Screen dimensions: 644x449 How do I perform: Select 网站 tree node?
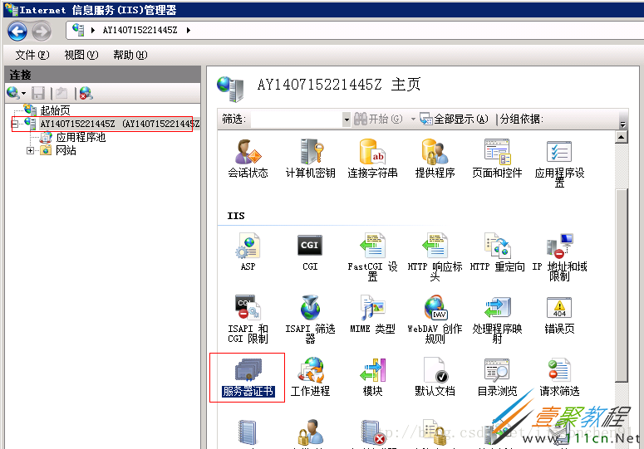click(66, 150)
